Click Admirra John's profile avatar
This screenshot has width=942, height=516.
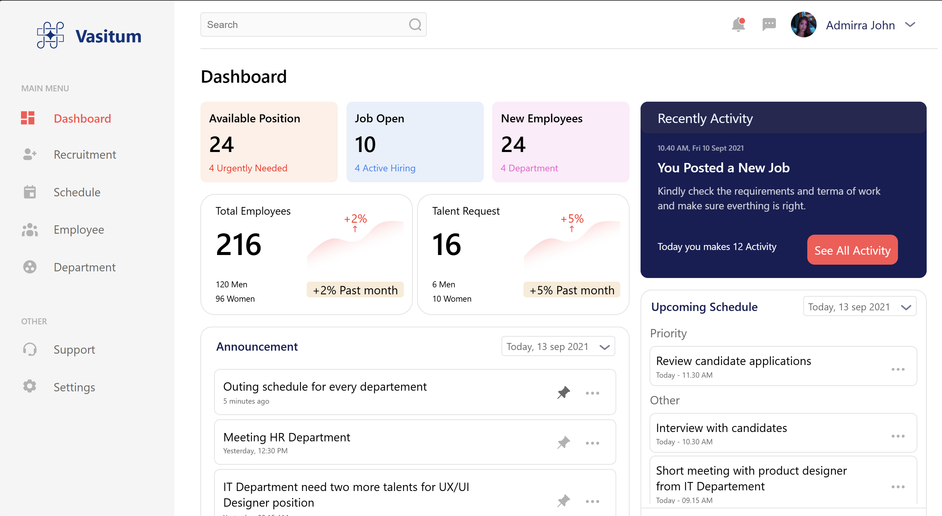[803, 24]
